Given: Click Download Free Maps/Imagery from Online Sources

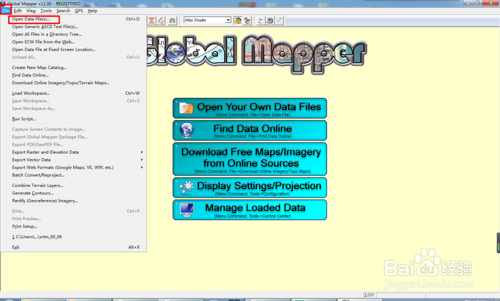Looking at the screenshot, I should click(249, 159).
